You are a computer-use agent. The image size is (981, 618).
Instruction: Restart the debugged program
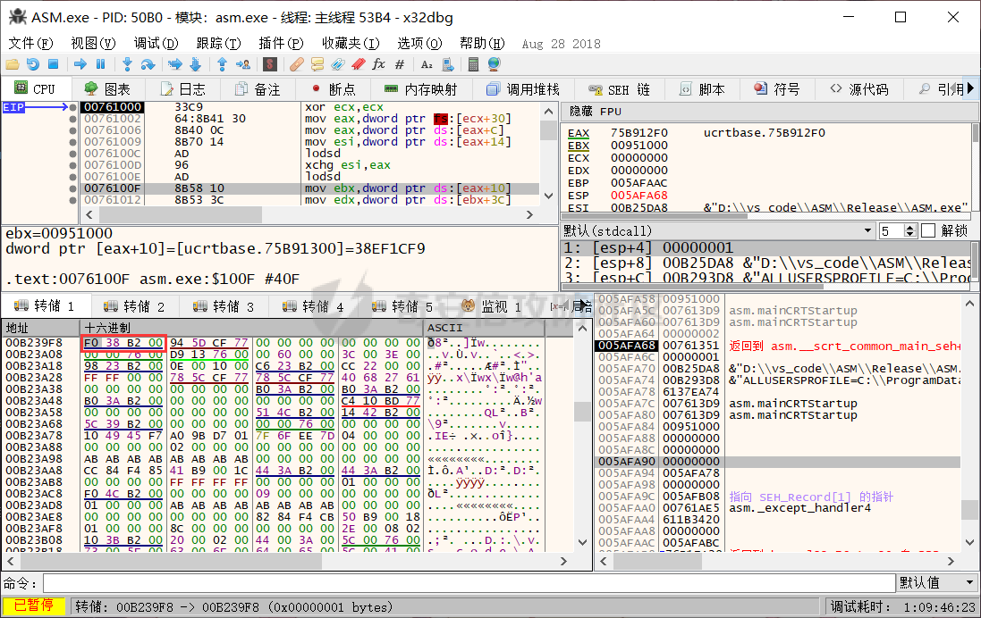[32, 64]
